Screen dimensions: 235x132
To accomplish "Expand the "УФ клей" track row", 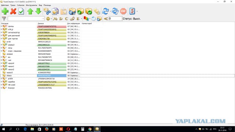I will pos(1,85).
